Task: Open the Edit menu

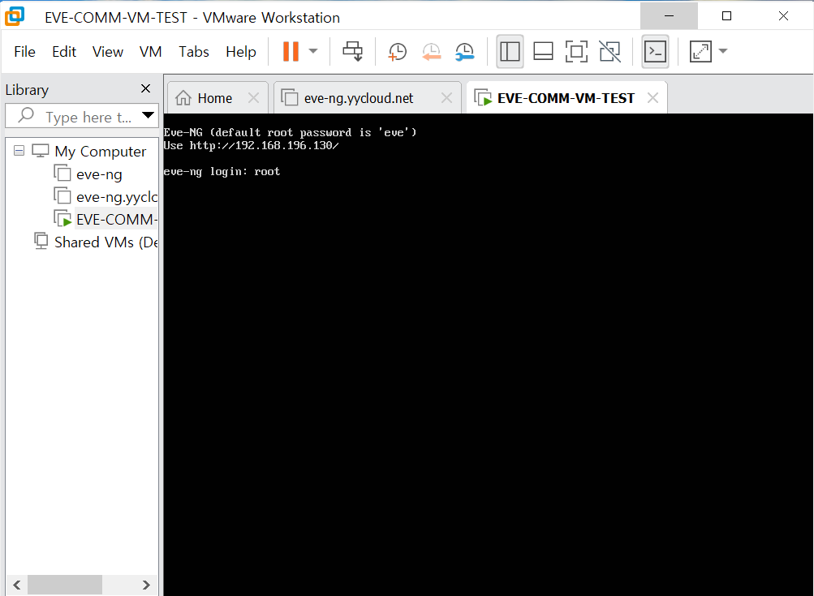Action: 64,52
